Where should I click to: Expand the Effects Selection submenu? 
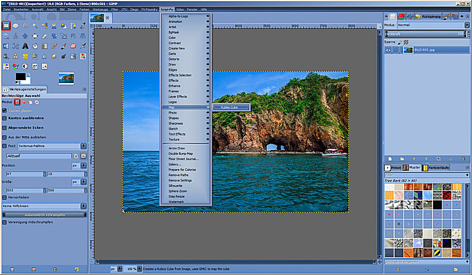[x=185, y=75]
